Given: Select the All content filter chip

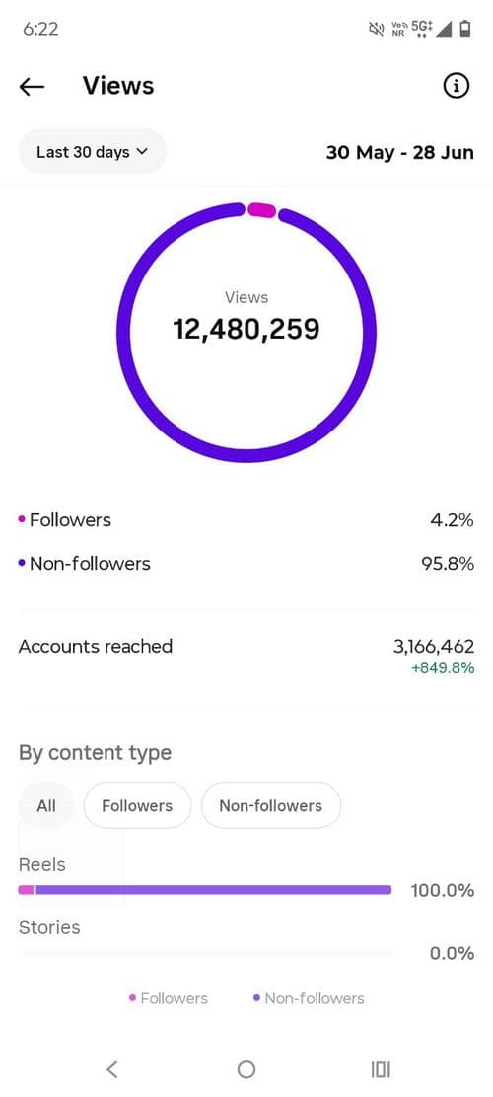Looking at the screenshot, I should 46,806.
